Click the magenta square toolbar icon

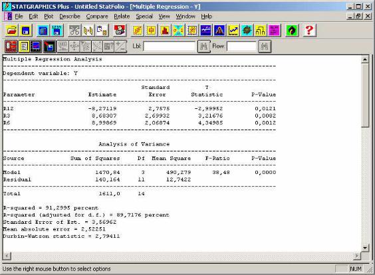[274, 31]
